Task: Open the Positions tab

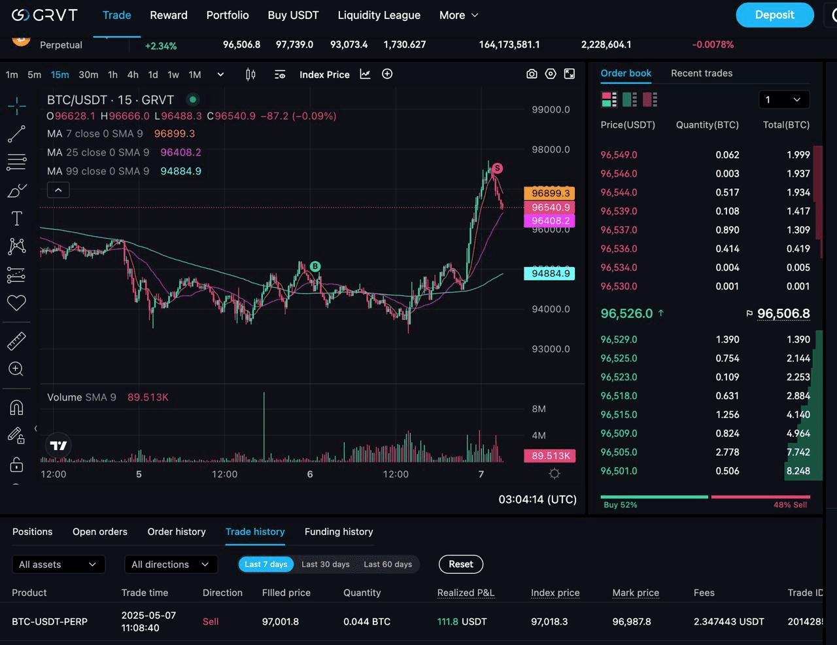Action: 32,532
